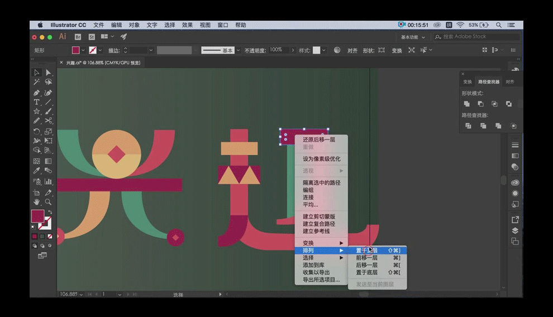Image resolution: width=553 pixels, height=317 pixels.
Task: Expand the opacity 100% dropdown arrow
Action: 292,50
